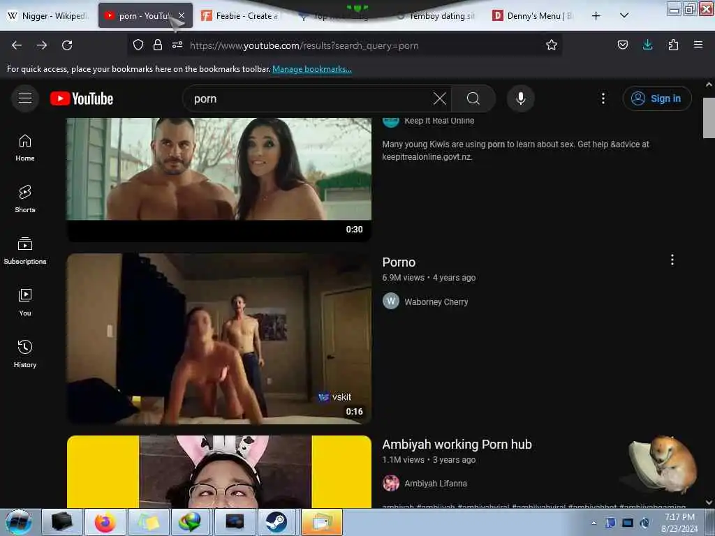
Task: Start voice search with the microphone
Action: (521, 98)
